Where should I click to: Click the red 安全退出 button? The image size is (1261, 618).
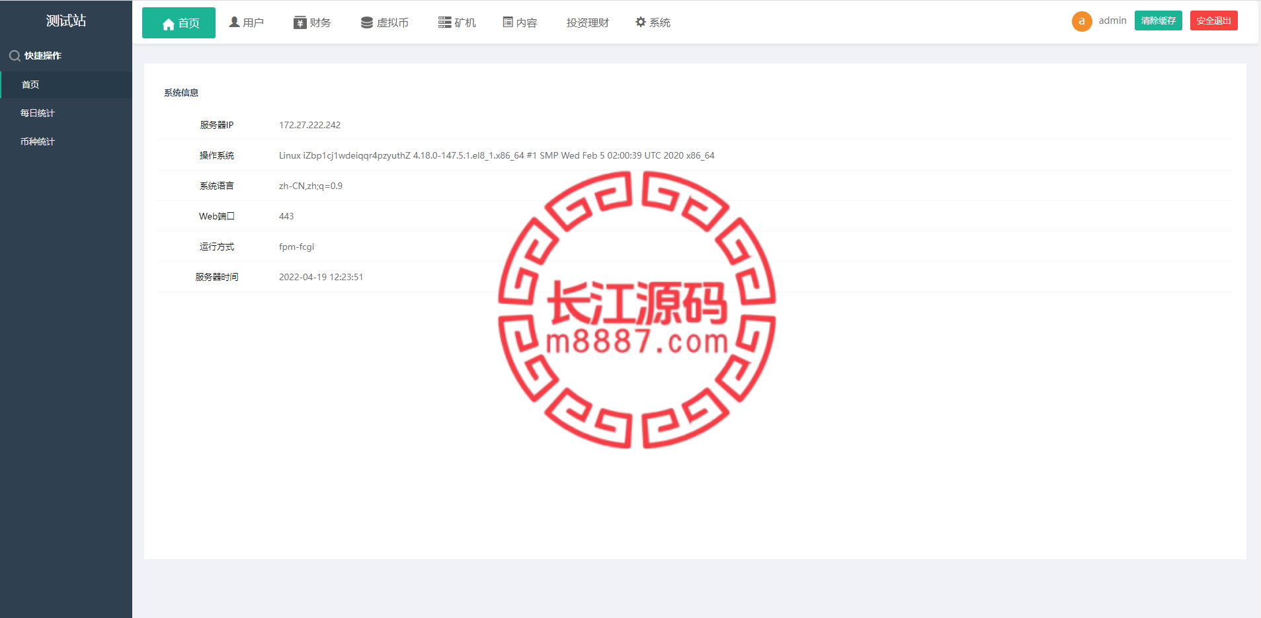tap(1214, 20)
